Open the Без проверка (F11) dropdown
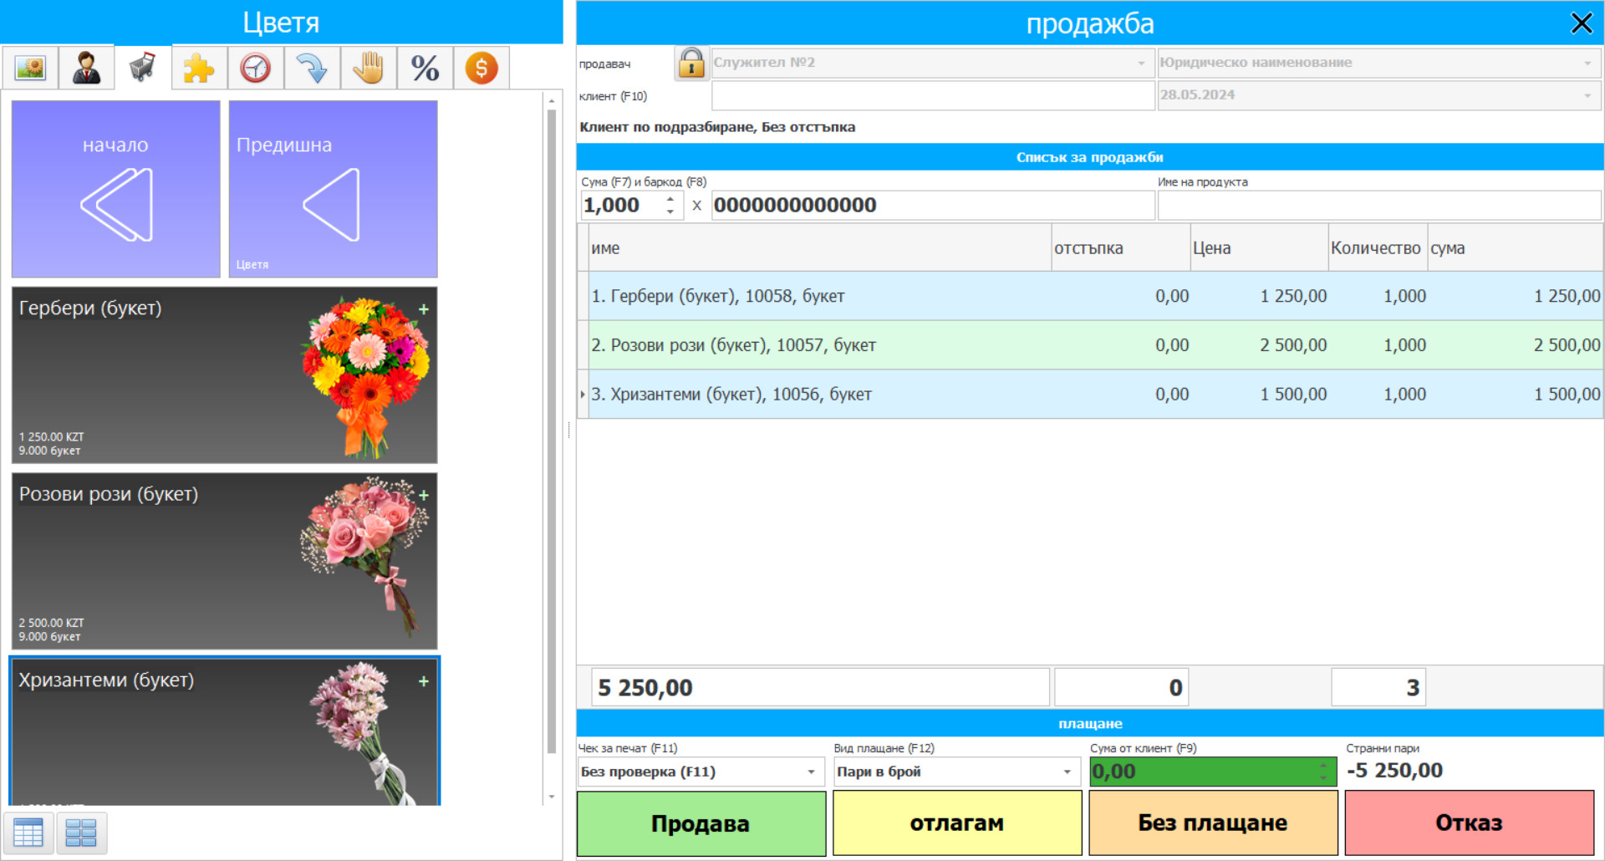 point(701,772)
